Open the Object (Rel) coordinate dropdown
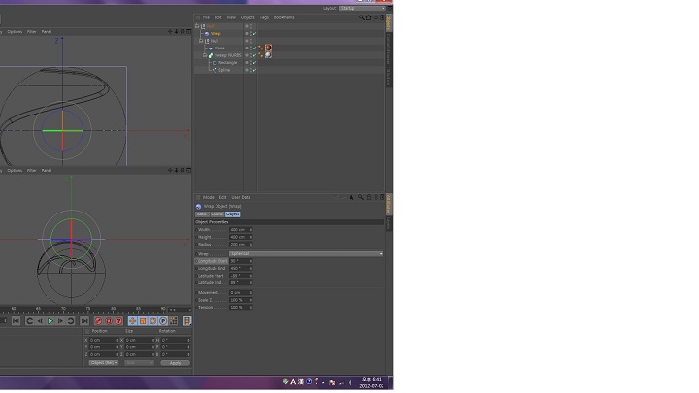The width and height of the screenshot is (699, 393). point(104,363)
